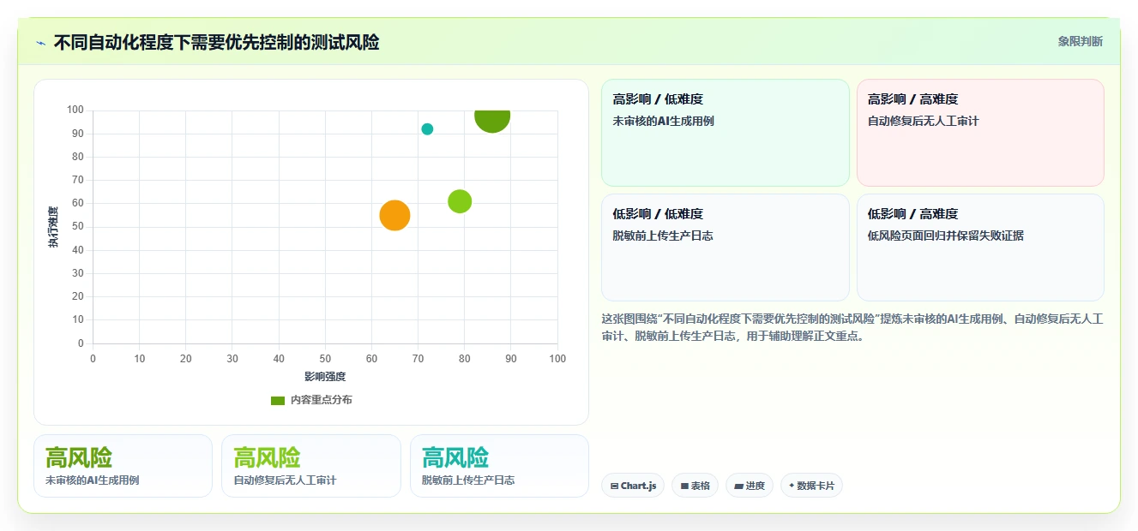Click the 100 tick on the y-axis
1138x531 pixels.
tap(75, 110)
